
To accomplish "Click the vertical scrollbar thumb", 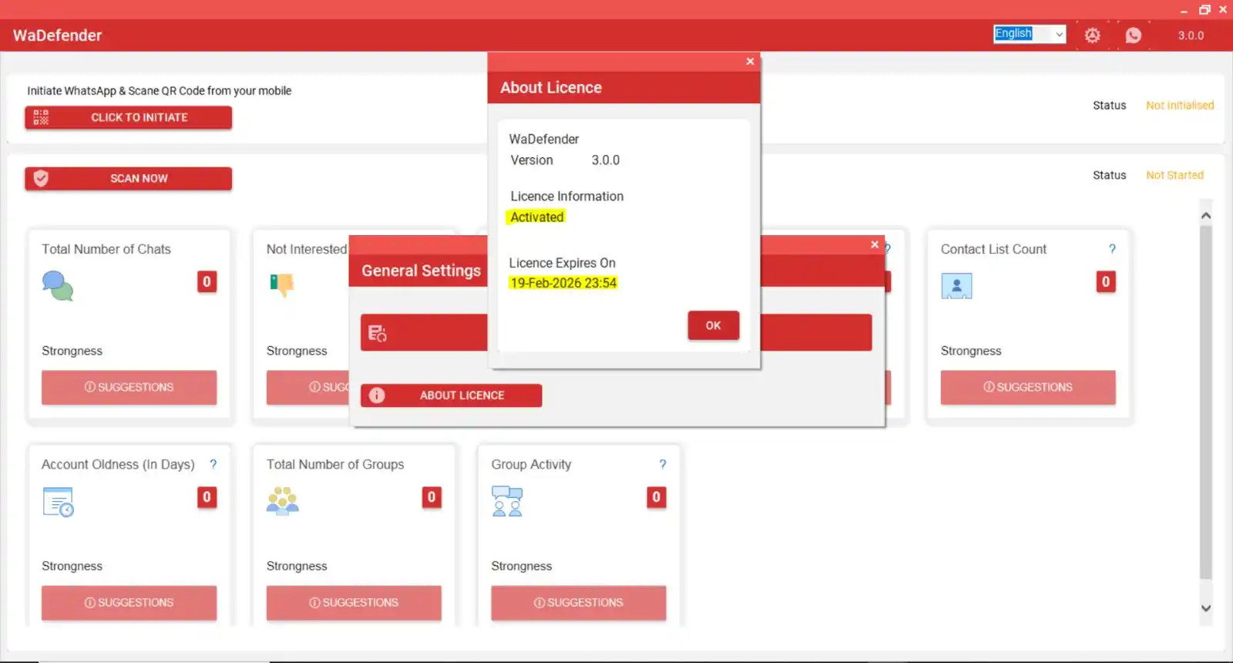I will (x=1206, y=401).
